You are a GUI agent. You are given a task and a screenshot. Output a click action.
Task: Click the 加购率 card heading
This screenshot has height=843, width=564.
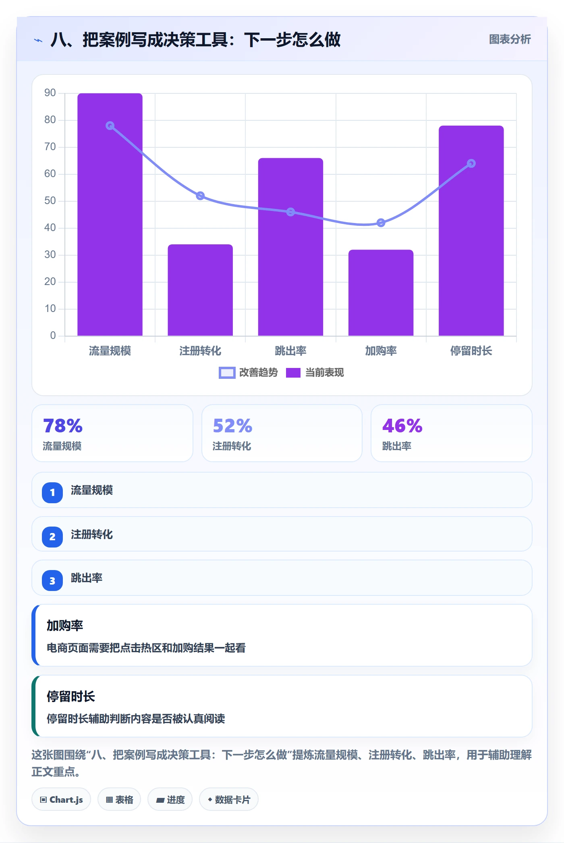pos(65,625)
